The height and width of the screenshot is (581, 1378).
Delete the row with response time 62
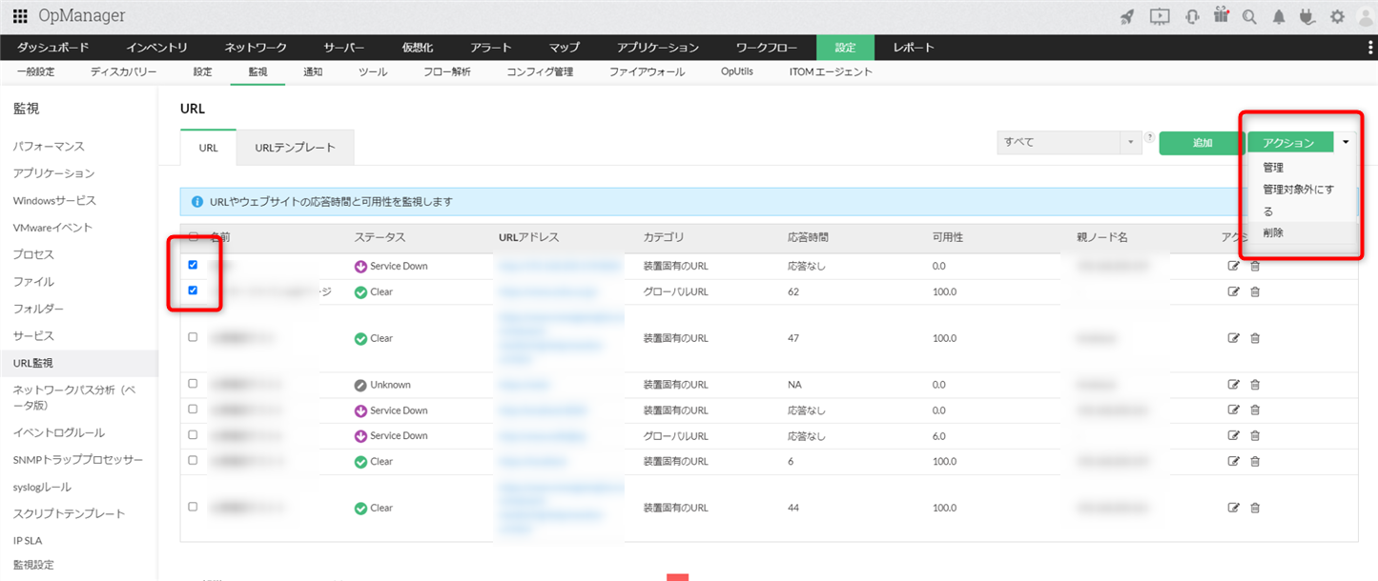(x=1255, y=291)
